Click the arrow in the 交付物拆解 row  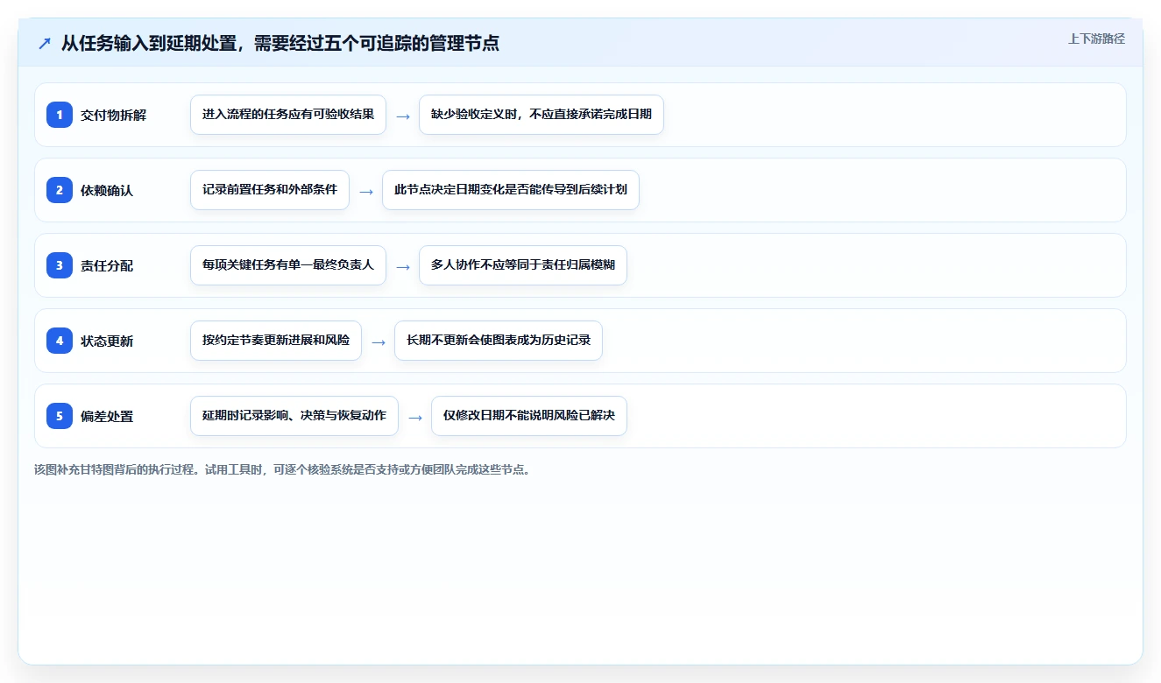coord(403,116)
